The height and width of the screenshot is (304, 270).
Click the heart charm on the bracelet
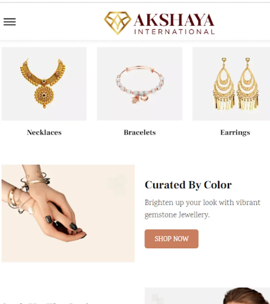[145, 99]
